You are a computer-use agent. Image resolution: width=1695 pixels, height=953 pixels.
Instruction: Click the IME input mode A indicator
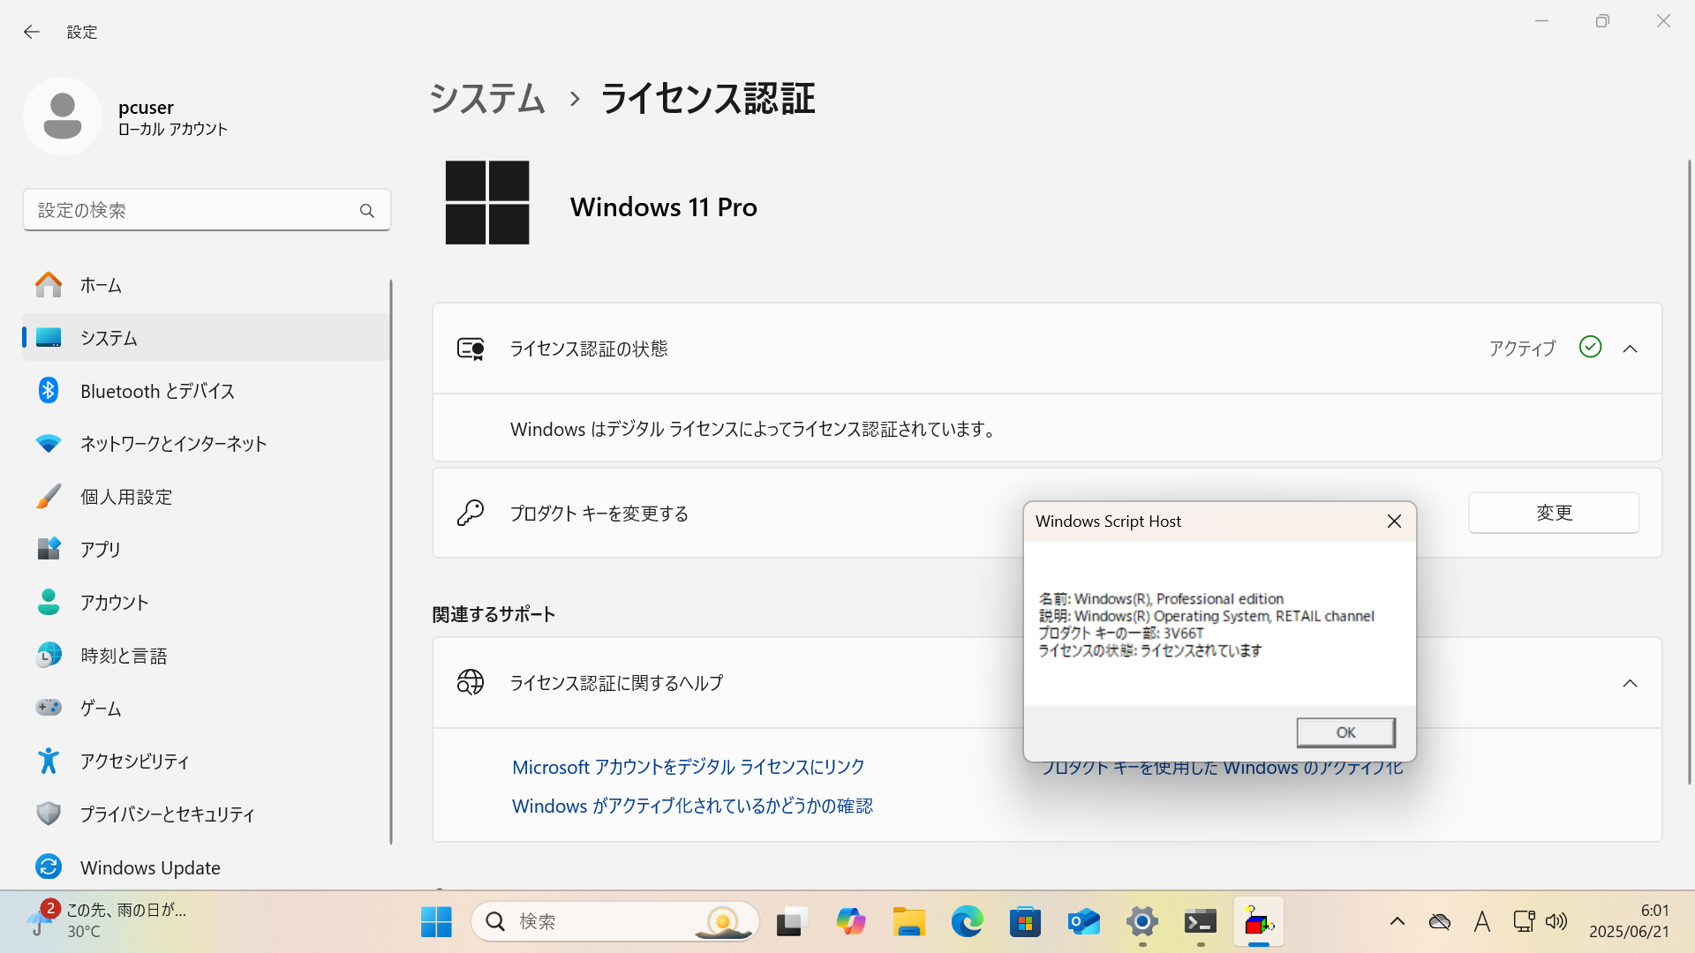point(1482,922)
